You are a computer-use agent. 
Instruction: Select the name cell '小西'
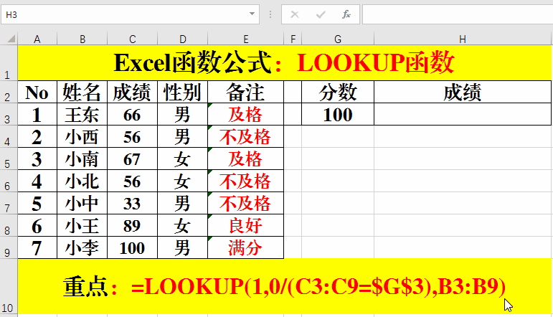pos(82,136)
